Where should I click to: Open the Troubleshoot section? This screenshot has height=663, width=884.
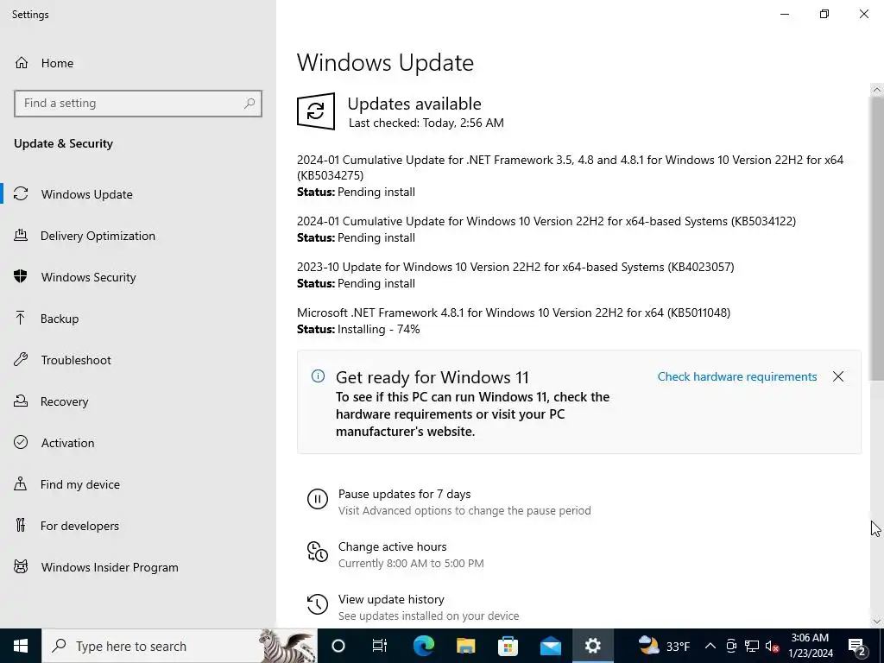137,360
